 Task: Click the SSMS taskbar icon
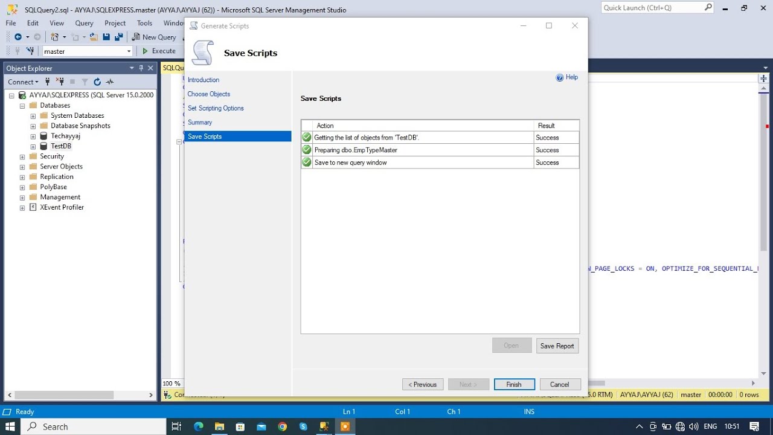tap(324, 427)
